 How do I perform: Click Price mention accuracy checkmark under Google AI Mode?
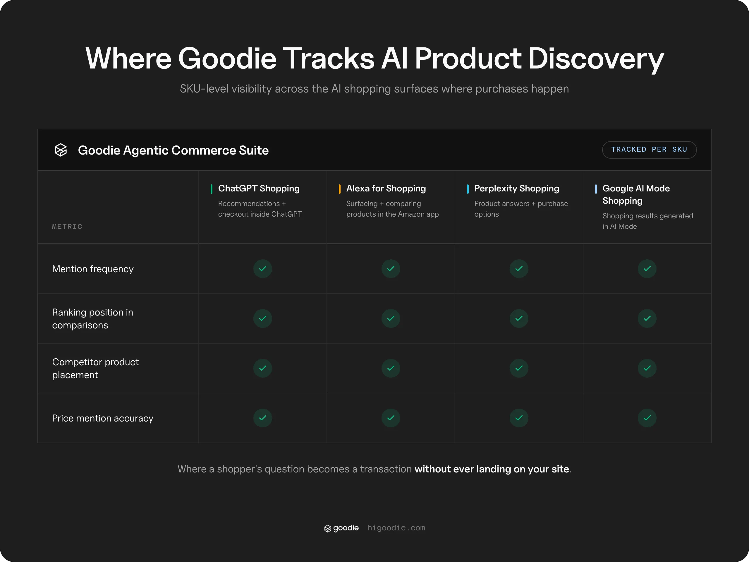tap(647, 418)
